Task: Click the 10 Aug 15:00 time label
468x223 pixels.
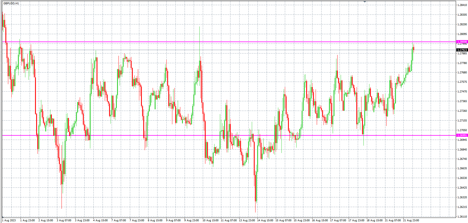Action: click(x=211, y=220)
